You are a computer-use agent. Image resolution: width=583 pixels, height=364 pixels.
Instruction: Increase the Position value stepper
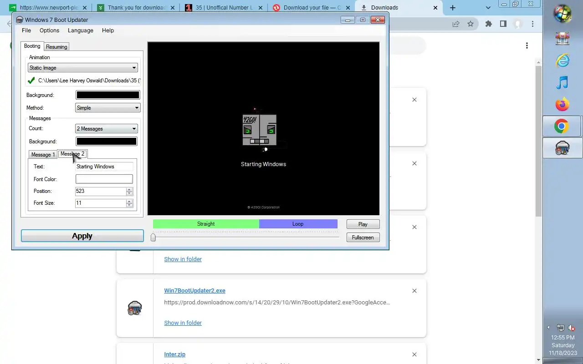click(129, 189)
